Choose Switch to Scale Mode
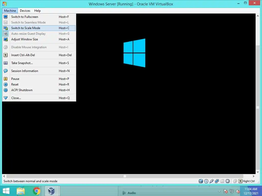The width and height of the screenshot is (262, 196). (39, 28)
